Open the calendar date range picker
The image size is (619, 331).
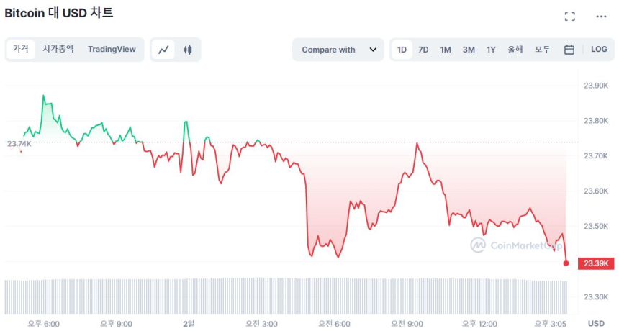click(569, 50)
